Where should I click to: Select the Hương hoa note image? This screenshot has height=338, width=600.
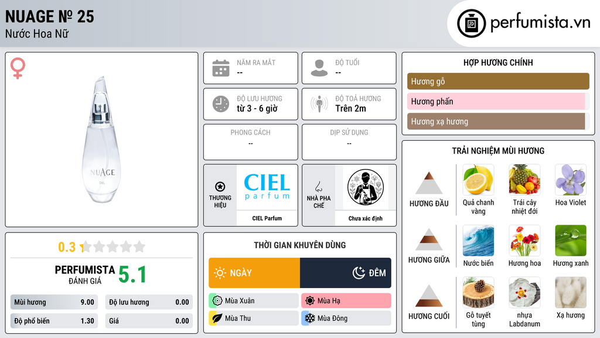[524, 241]
